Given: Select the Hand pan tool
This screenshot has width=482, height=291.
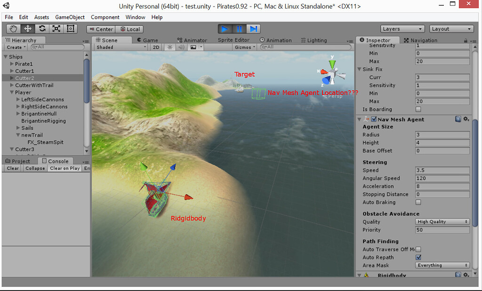Looking at the screenshot, I should coord(13,29).
